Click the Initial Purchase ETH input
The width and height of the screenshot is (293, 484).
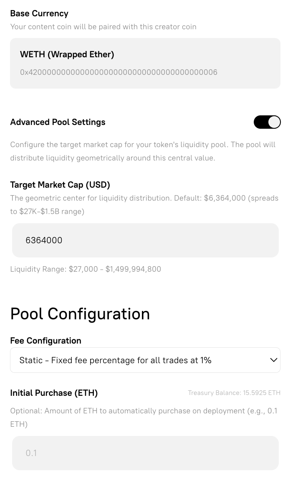click(145, 453)
